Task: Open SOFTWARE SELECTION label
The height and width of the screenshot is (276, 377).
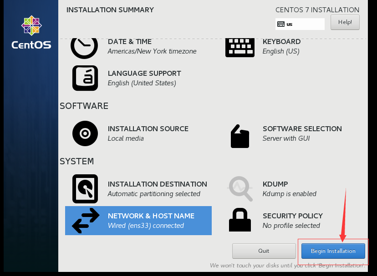Action: click(302, 129)
